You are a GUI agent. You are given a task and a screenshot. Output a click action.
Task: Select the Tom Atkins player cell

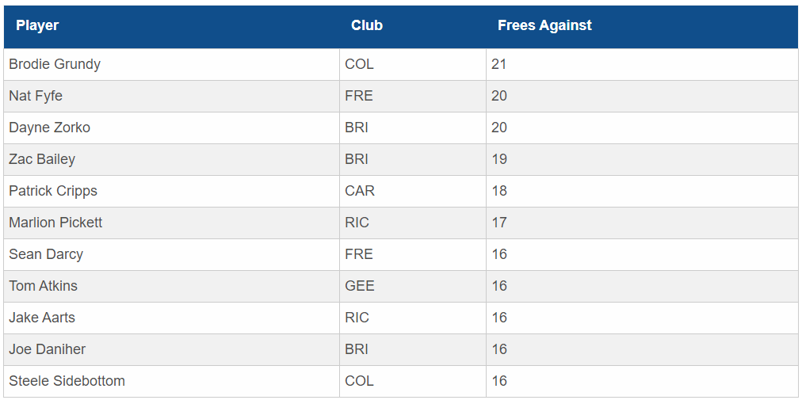tap(171, 287)
